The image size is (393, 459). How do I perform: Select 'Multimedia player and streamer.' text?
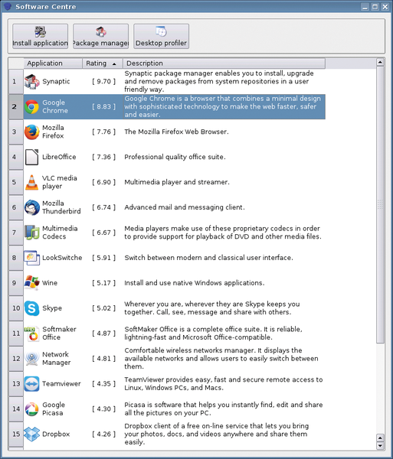tap(177, 182)
